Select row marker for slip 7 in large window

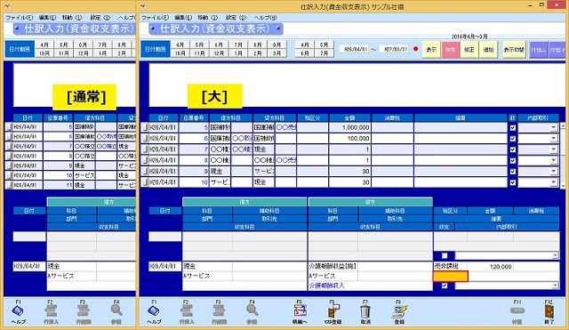pos(145,149)
